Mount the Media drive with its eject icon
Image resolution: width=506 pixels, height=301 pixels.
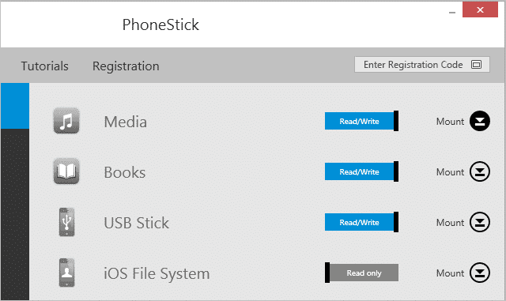(x=480, y=121)
